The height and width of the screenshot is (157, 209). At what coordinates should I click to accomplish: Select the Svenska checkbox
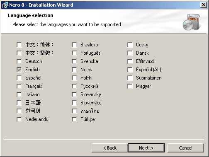(74, 61)
